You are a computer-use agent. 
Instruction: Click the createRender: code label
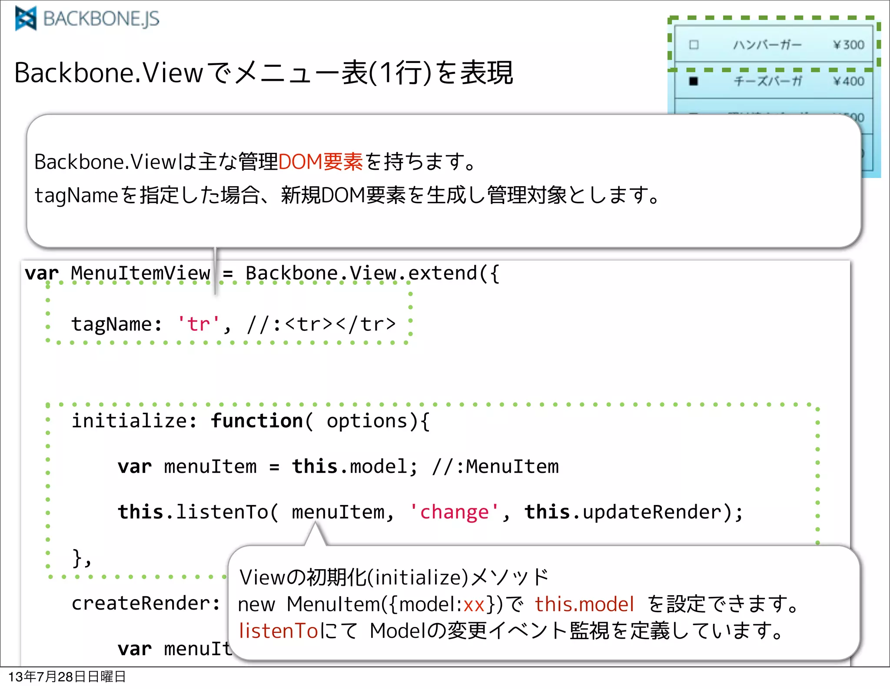146,603
